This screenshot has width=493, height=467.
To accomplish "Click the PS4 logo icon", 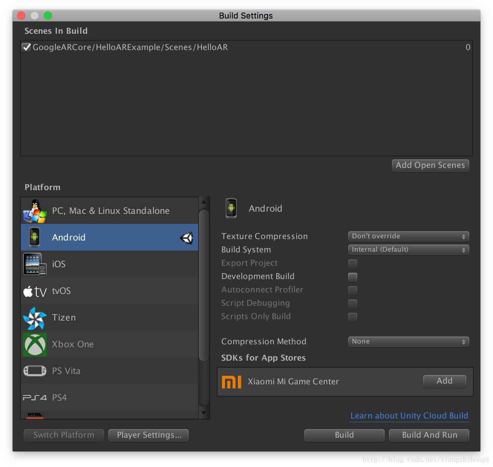I will point(35,398).
